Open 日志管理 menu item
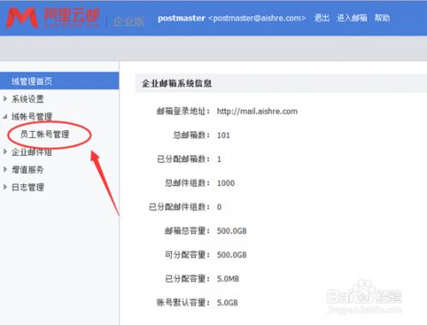427x325 pixels. click(27, 188)
